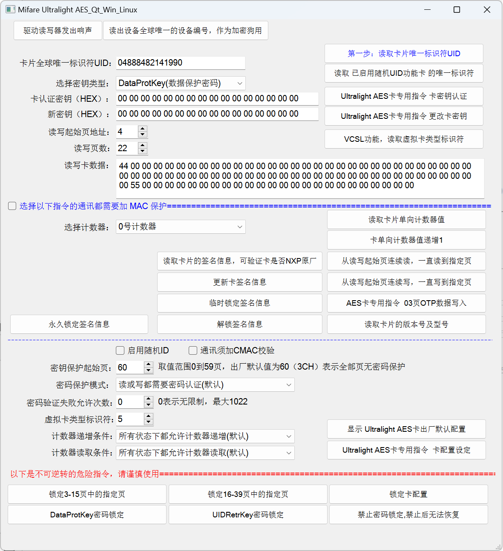Click the 驱动读写器发出响声 beep button

click(x=58, y=31)
